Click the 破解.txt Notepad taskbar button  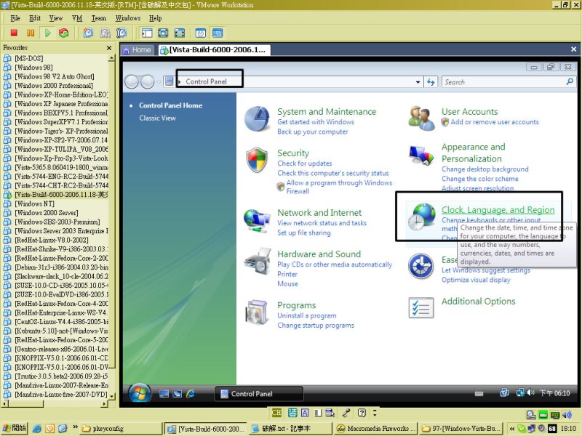click(290, 428)
